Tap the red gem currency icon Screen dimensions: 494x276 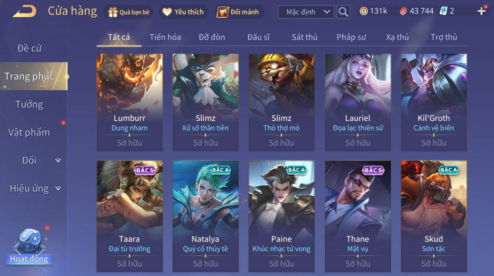point(403,11)
